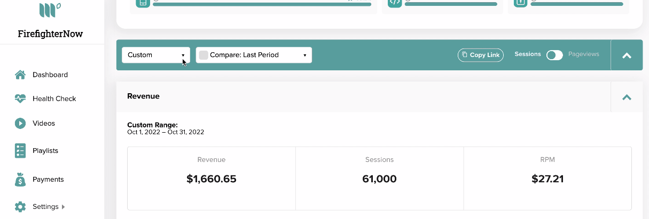Click the mobile device icon at top
The width and height of the screenshot is (649, 219).
click(143, 3)
